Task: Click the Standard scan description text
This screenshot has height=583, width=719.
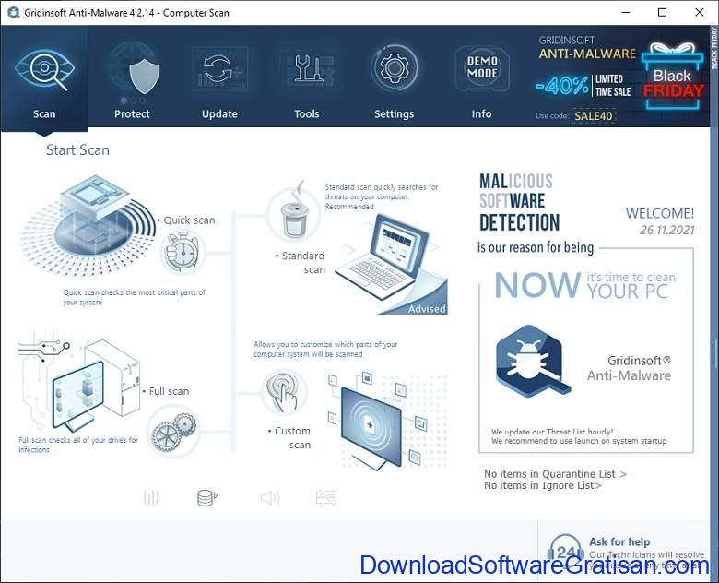Action: [382, 196]
